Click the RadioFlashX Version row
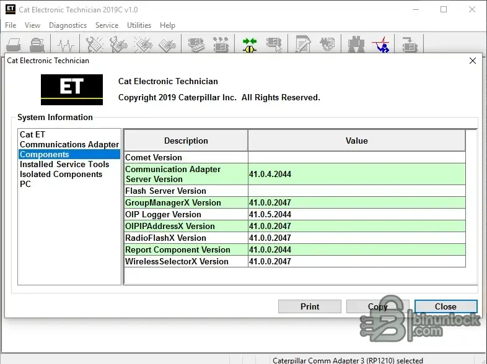This screenshot has width=487, height=364. [295, 238]
